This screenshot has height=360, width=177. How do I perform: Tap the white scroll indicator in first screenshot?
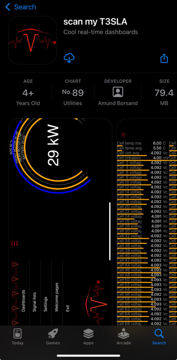point(110,231)
